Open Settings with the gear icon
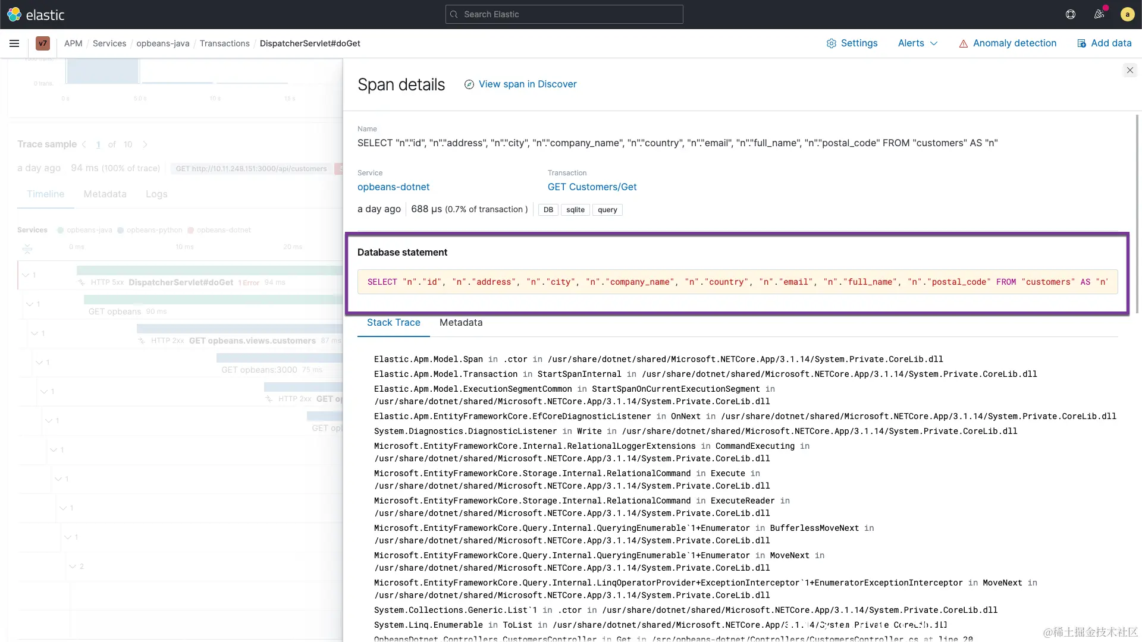 [x=852, y=43]
